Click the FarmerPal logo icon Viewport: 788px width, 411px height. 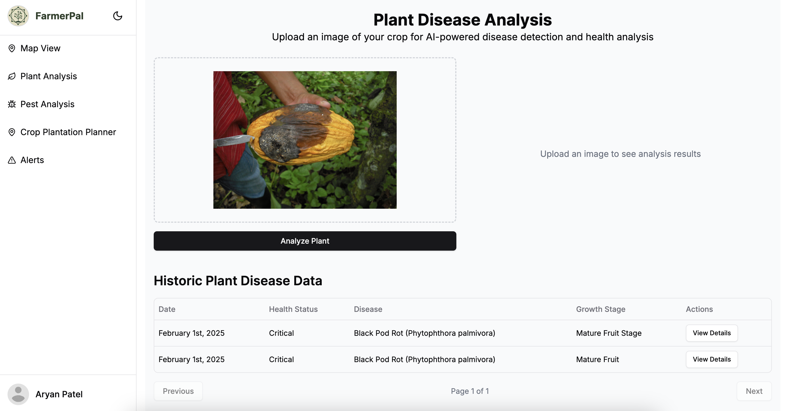[18, 16]
